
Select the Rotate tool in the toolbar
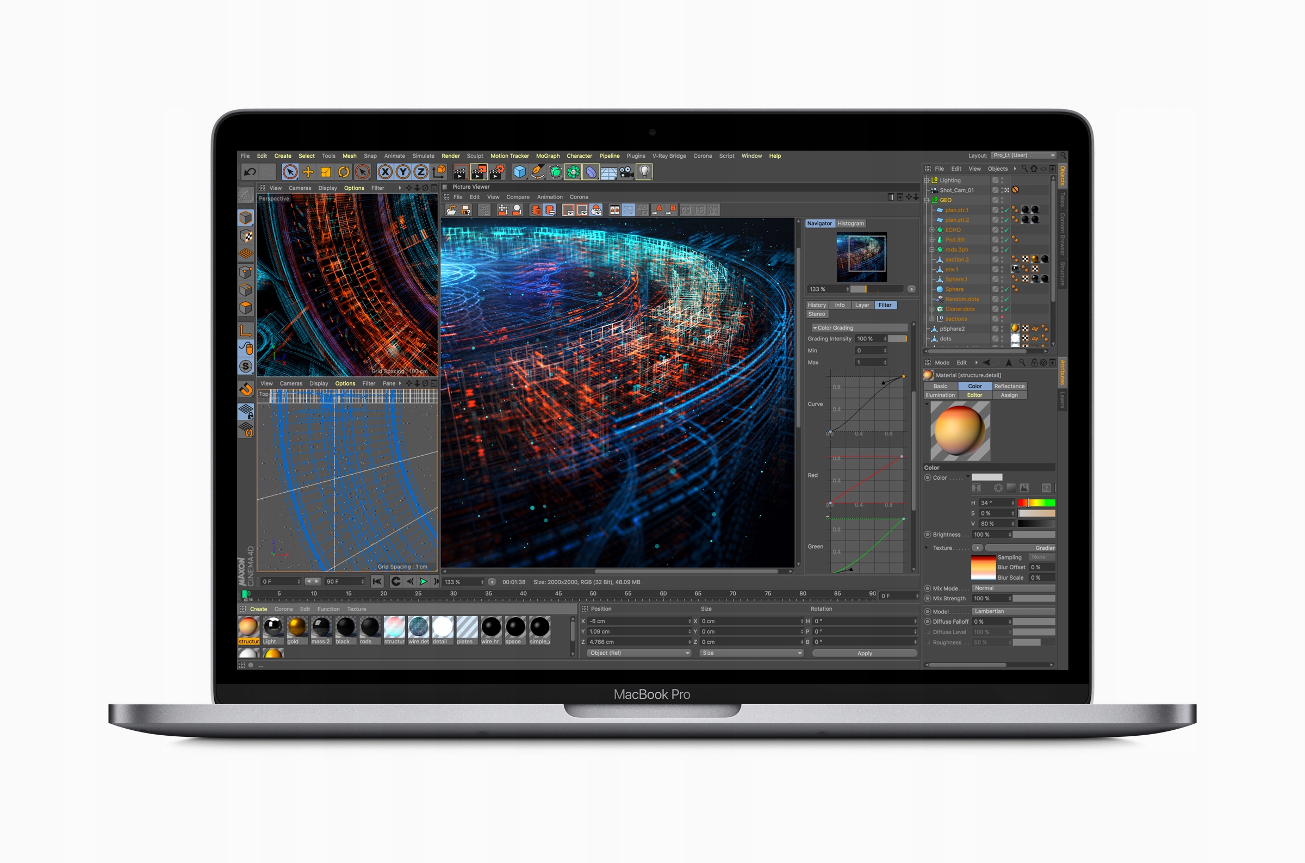click(343, 172)
